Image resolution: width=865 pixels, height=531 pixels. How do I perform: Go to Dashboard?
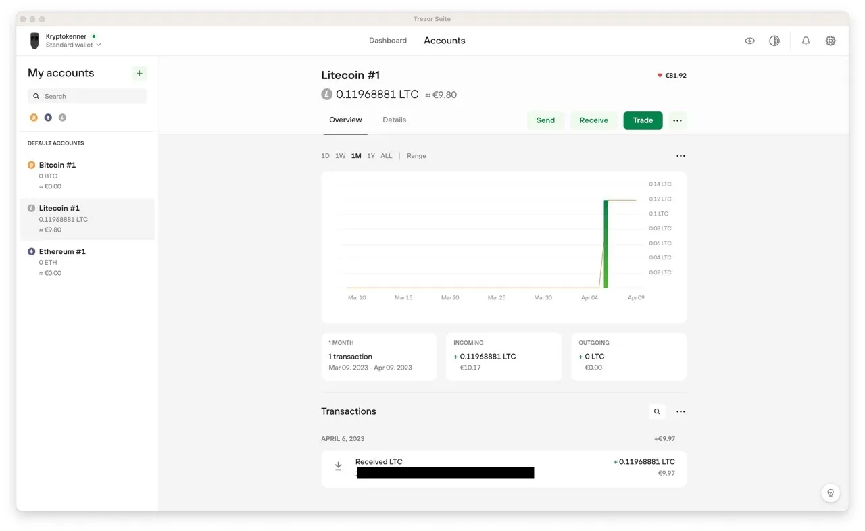tap(388, 41)
